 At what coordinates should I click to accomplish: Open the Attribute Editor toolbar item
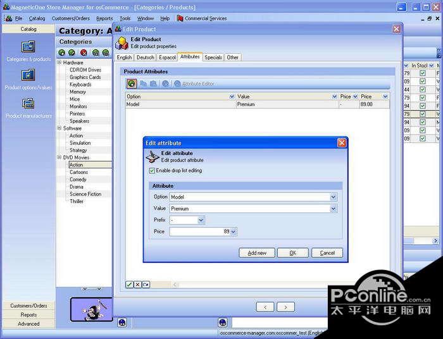(194, 84)
